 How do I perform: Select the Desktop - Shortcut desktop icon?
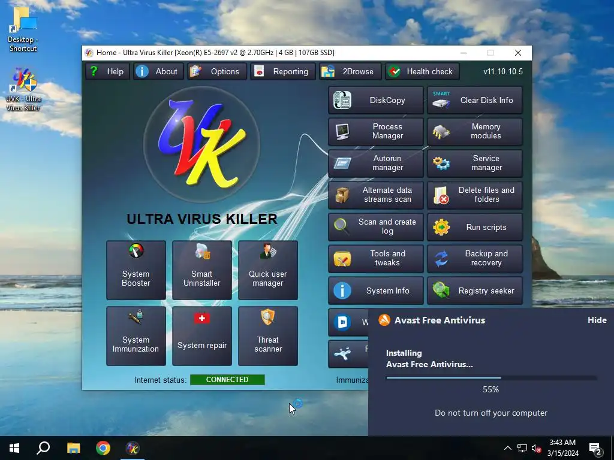click(x=23, y=30)
